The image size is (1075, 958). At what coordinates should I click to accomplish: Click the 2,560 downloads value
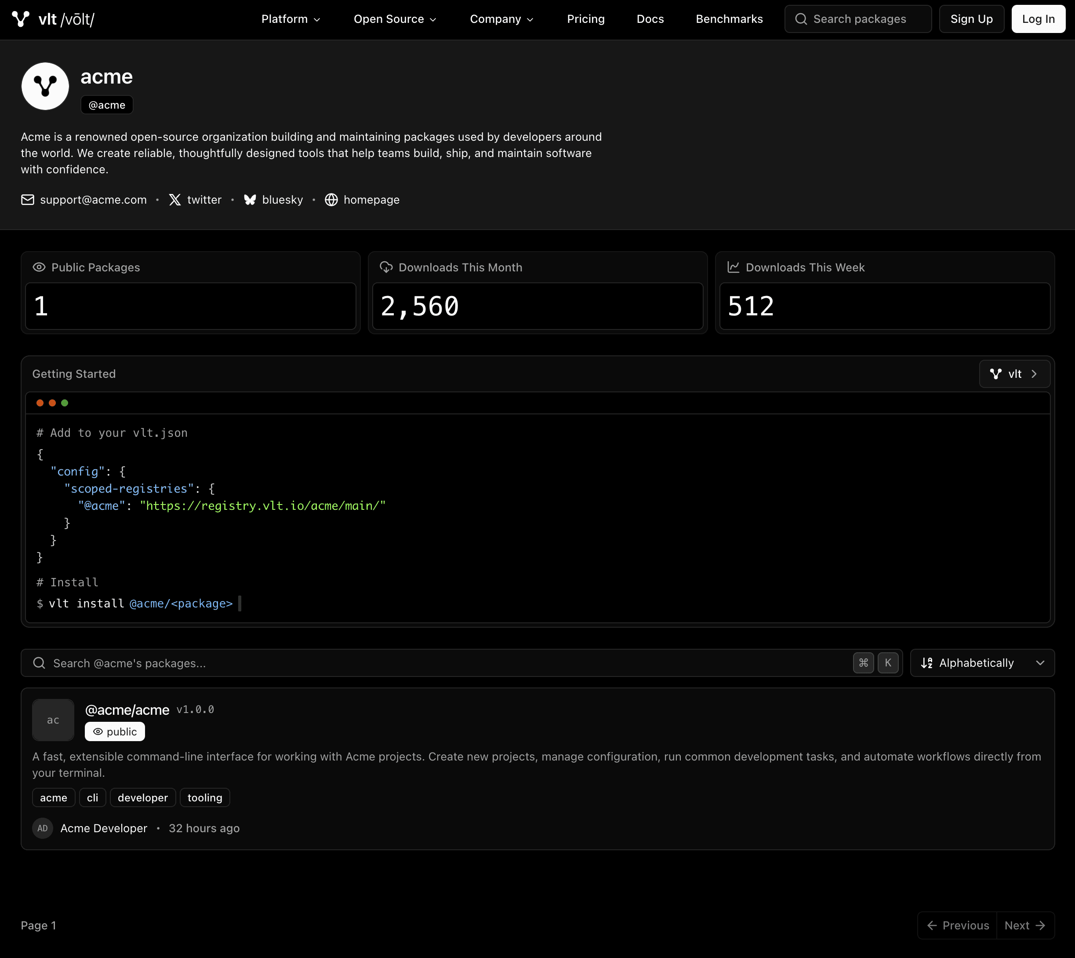click(x=419, y=306)
